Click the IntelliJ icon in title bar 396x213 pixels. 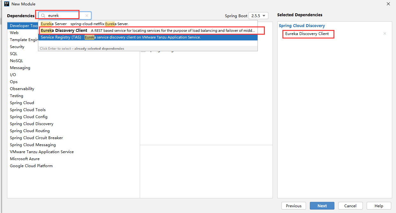click(6, 4)
